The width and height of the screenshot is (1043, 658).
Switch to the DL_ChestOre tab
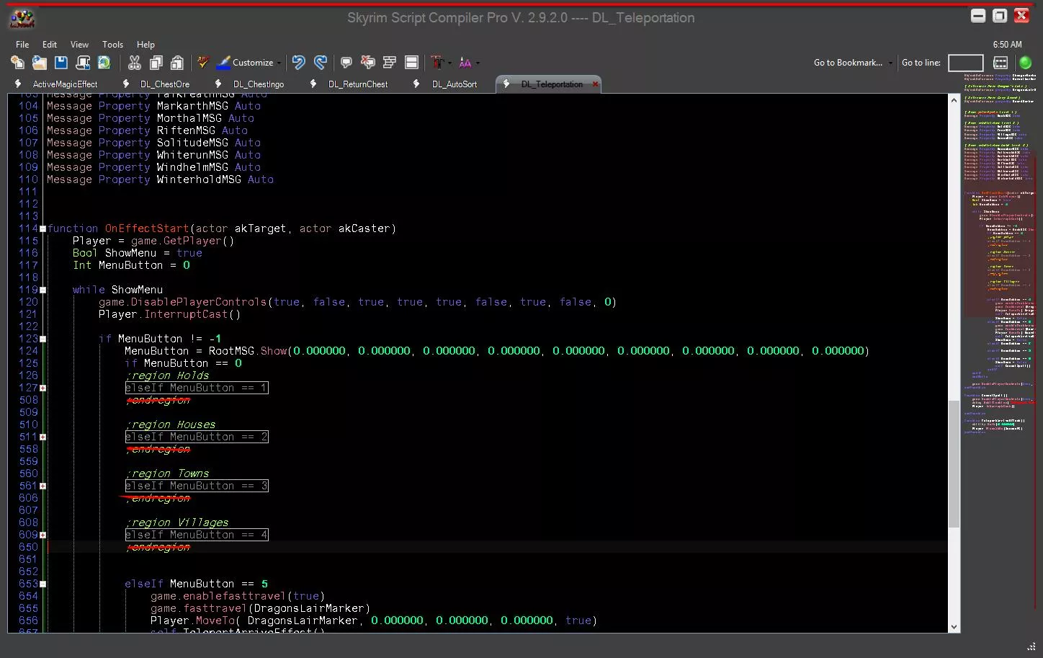coord(165,84)
